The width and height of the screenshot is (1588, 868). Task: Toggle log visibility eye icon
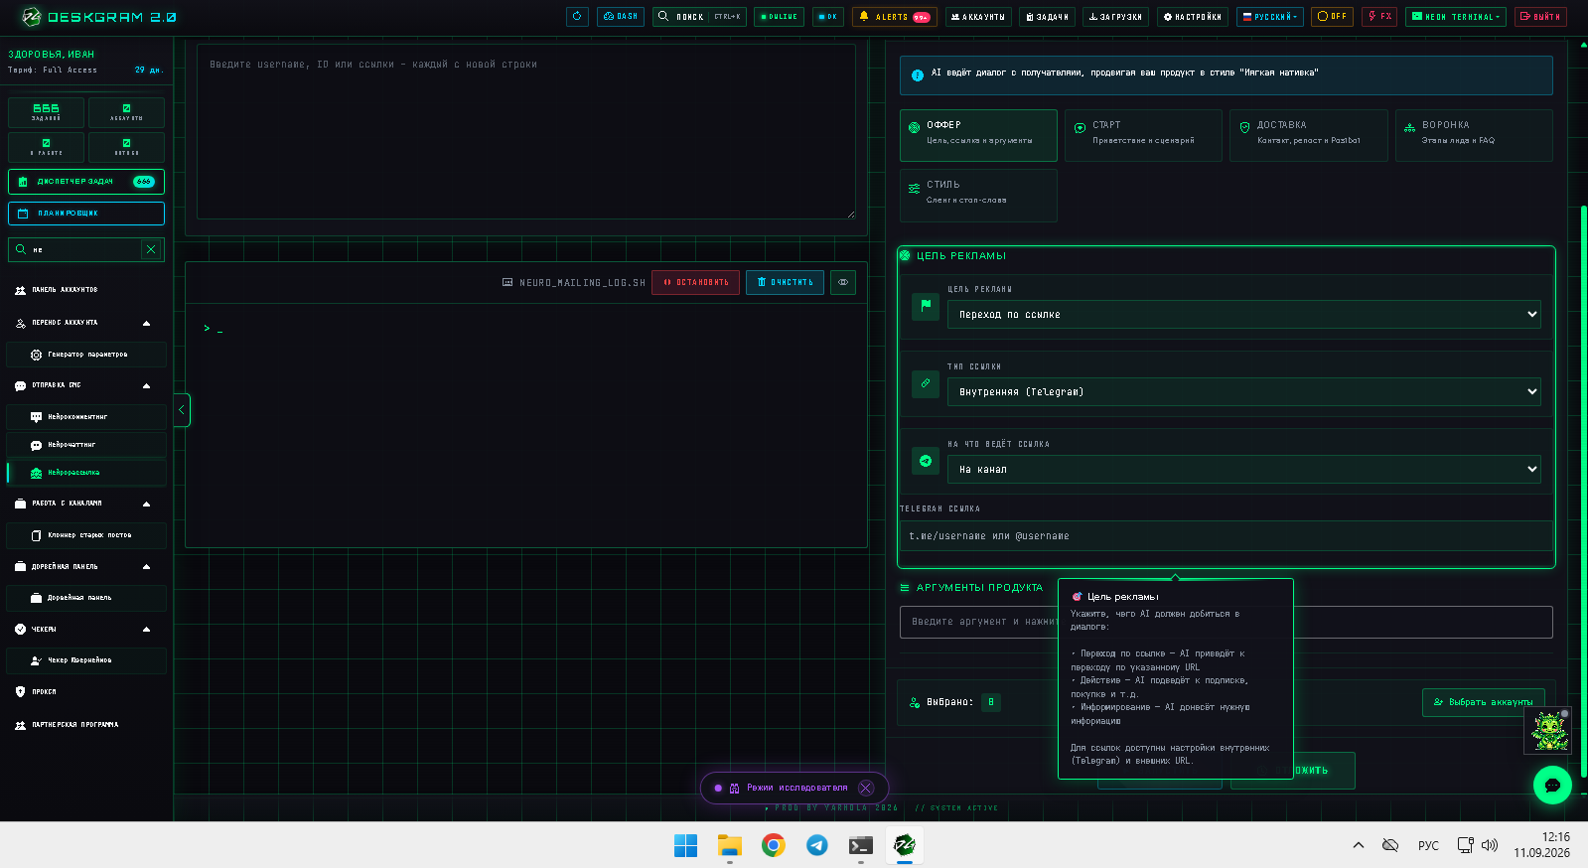click(x=843, y=282)
